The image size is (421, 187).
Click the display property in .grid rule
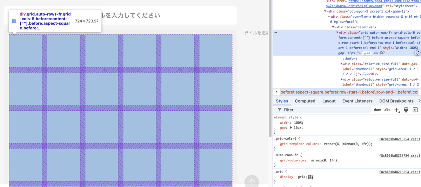pos(286,177)
